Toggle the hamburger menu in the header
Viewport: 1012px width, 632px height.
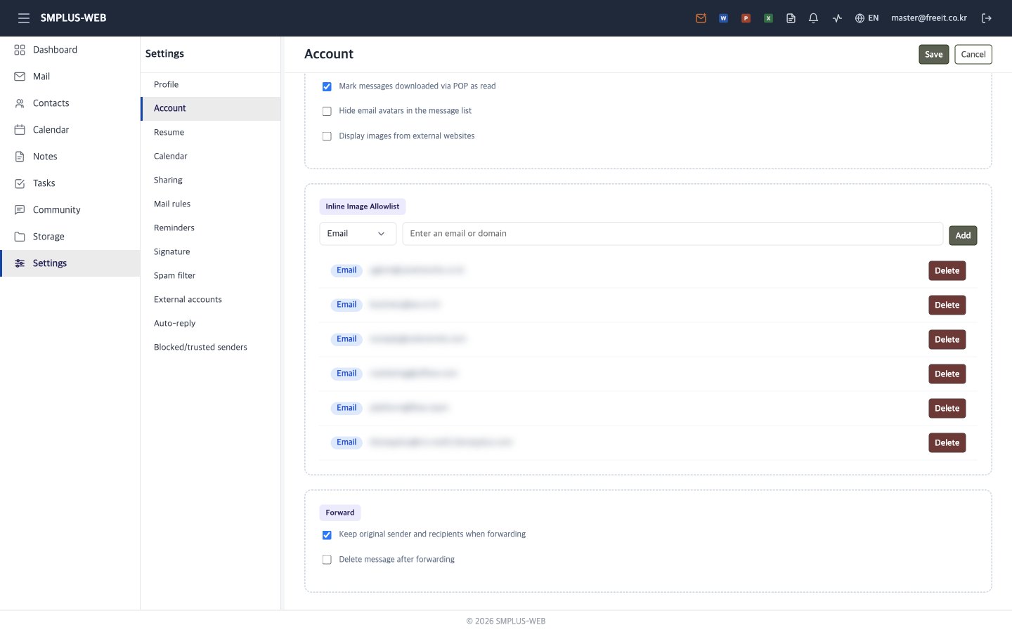point(24,18)
